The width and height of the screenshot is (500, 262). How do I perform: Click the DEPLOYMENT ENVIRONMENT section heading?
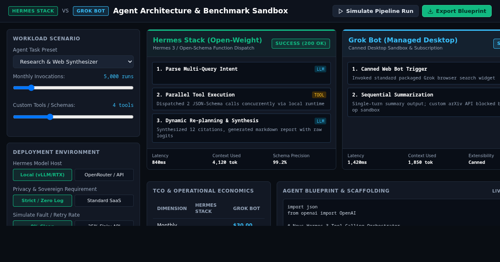click(x=56, y=152)
